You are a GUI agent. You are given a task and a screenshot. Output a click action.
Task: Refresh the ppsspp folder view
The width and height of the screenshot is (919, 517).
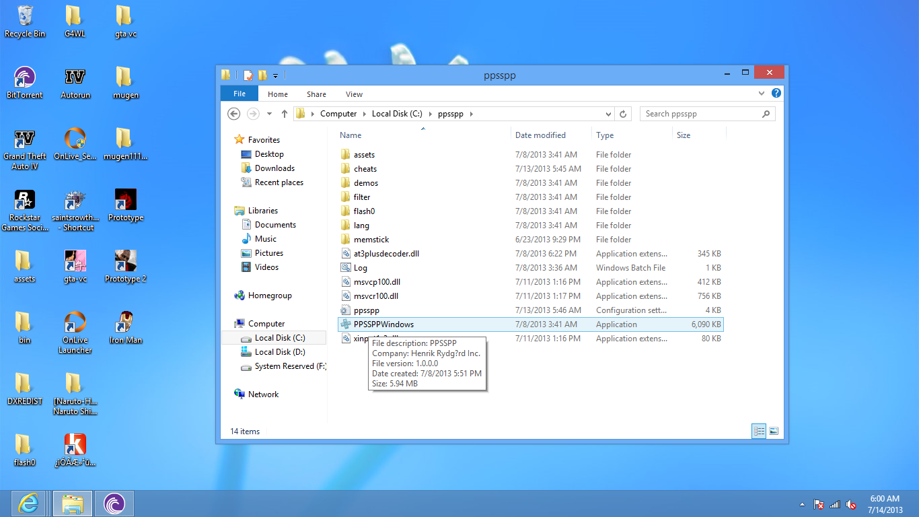coord(623,114)
